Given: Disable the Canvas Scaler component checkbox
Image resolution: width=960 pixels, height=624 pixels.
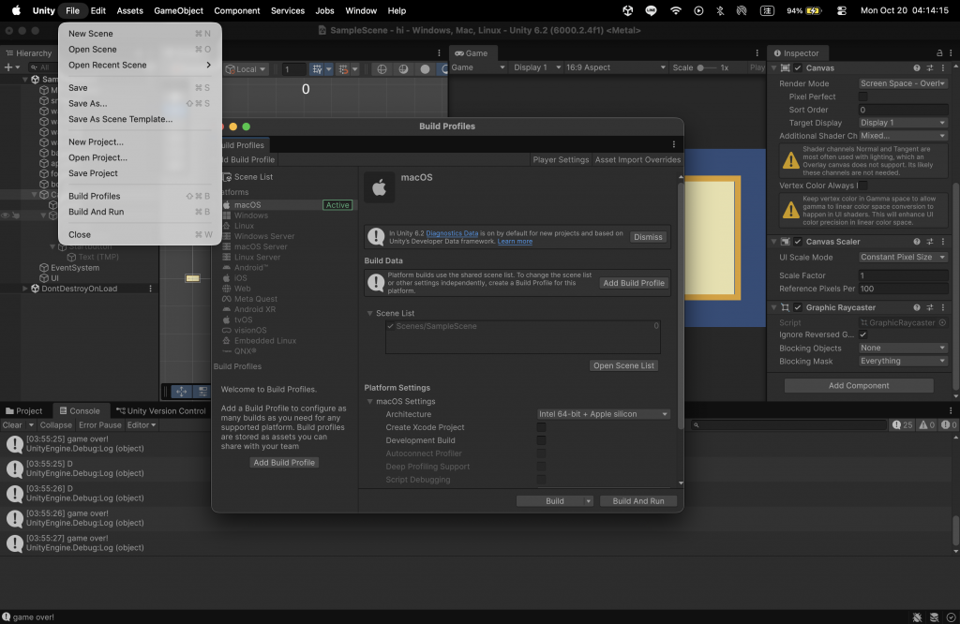Looking at the screenshot, I should click(x=798, y=242).
